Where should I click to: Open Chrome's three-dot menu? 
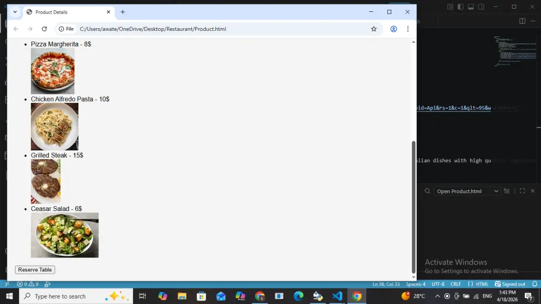pyautogui.click(x=408, y=29)
